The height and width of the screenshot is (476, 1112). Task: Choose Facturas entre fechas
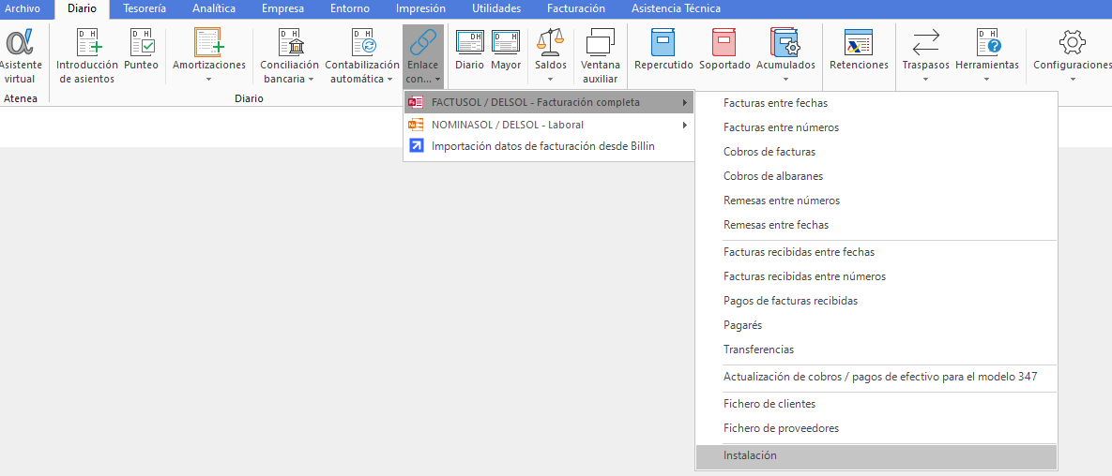tap(876, 103)
